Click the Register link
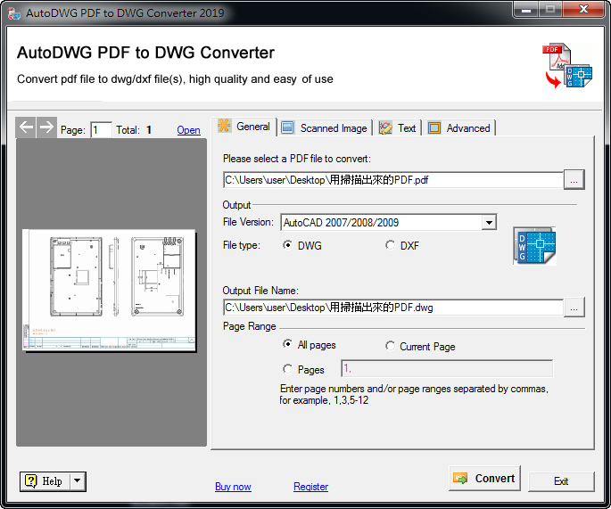The image size is (611, 509). [311, 487]
